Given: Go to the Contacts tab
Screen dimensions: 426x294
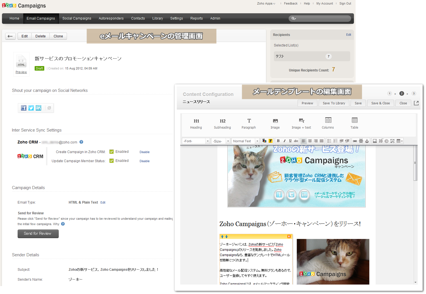Looking at the screenshot, I should (138, 18).
